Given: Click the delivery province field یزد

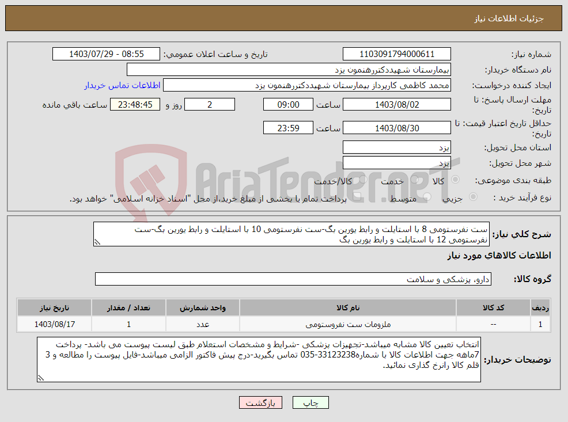Looking at the screenshot, I should (x=397, y=147).
